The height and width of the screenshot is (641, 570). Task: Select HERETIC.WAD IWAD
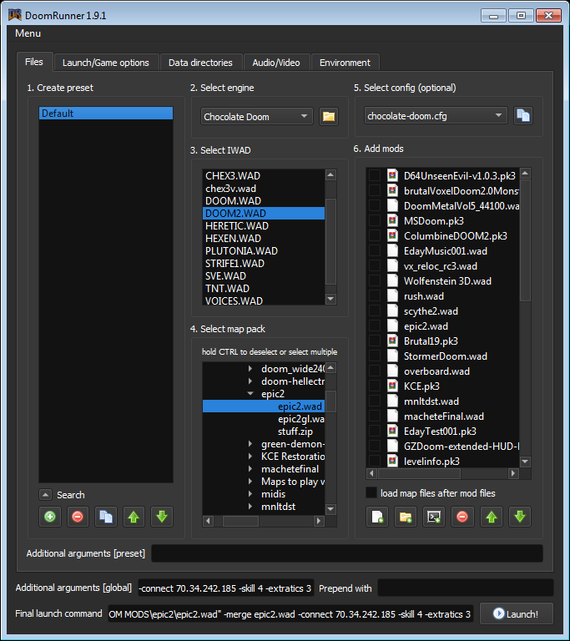point(264,225)
